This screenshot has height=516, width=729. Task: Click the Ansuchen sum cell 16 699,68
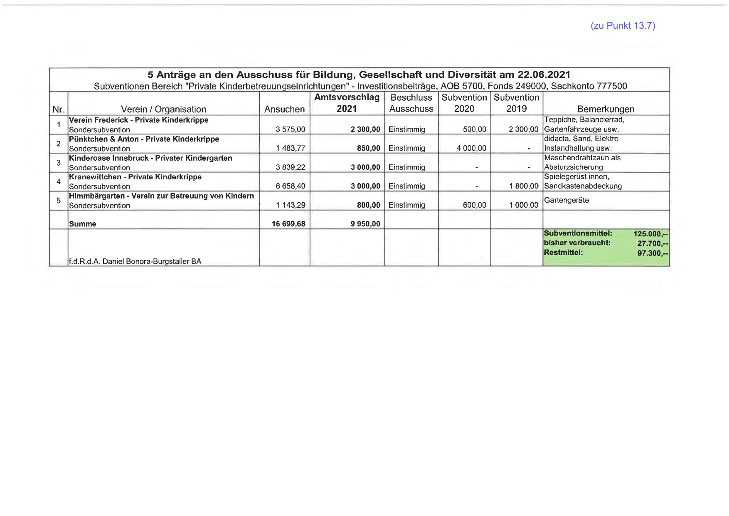pos(288,224)
